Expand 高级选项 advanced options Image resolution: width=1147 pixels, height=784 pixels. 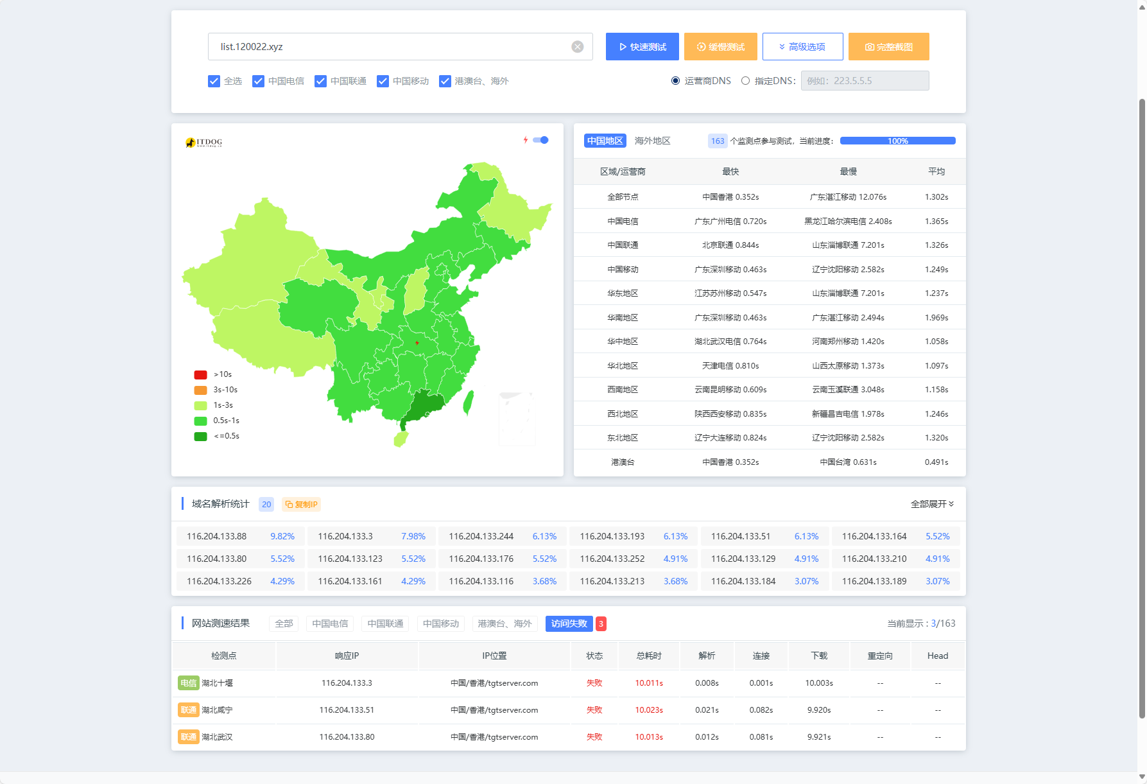coord(802,47)
